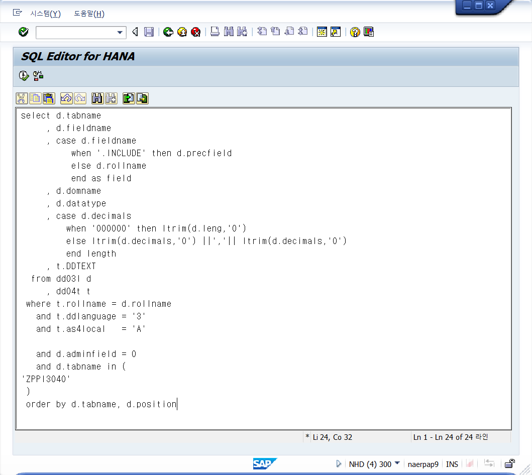
Task: Cut selected text with scissors icon
Action: coord(22,98)
